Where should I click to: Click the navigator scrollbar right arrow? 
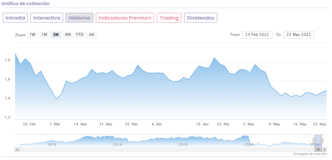[x=324, y=149]
